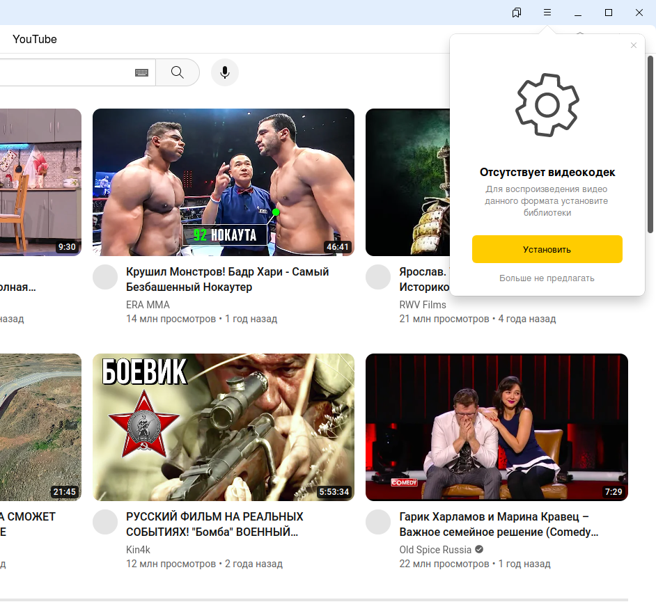Viewport: 656px width, 602px height.
Task: Open the БОЕВИК war film thumbnail
Action: click(224, 427)
